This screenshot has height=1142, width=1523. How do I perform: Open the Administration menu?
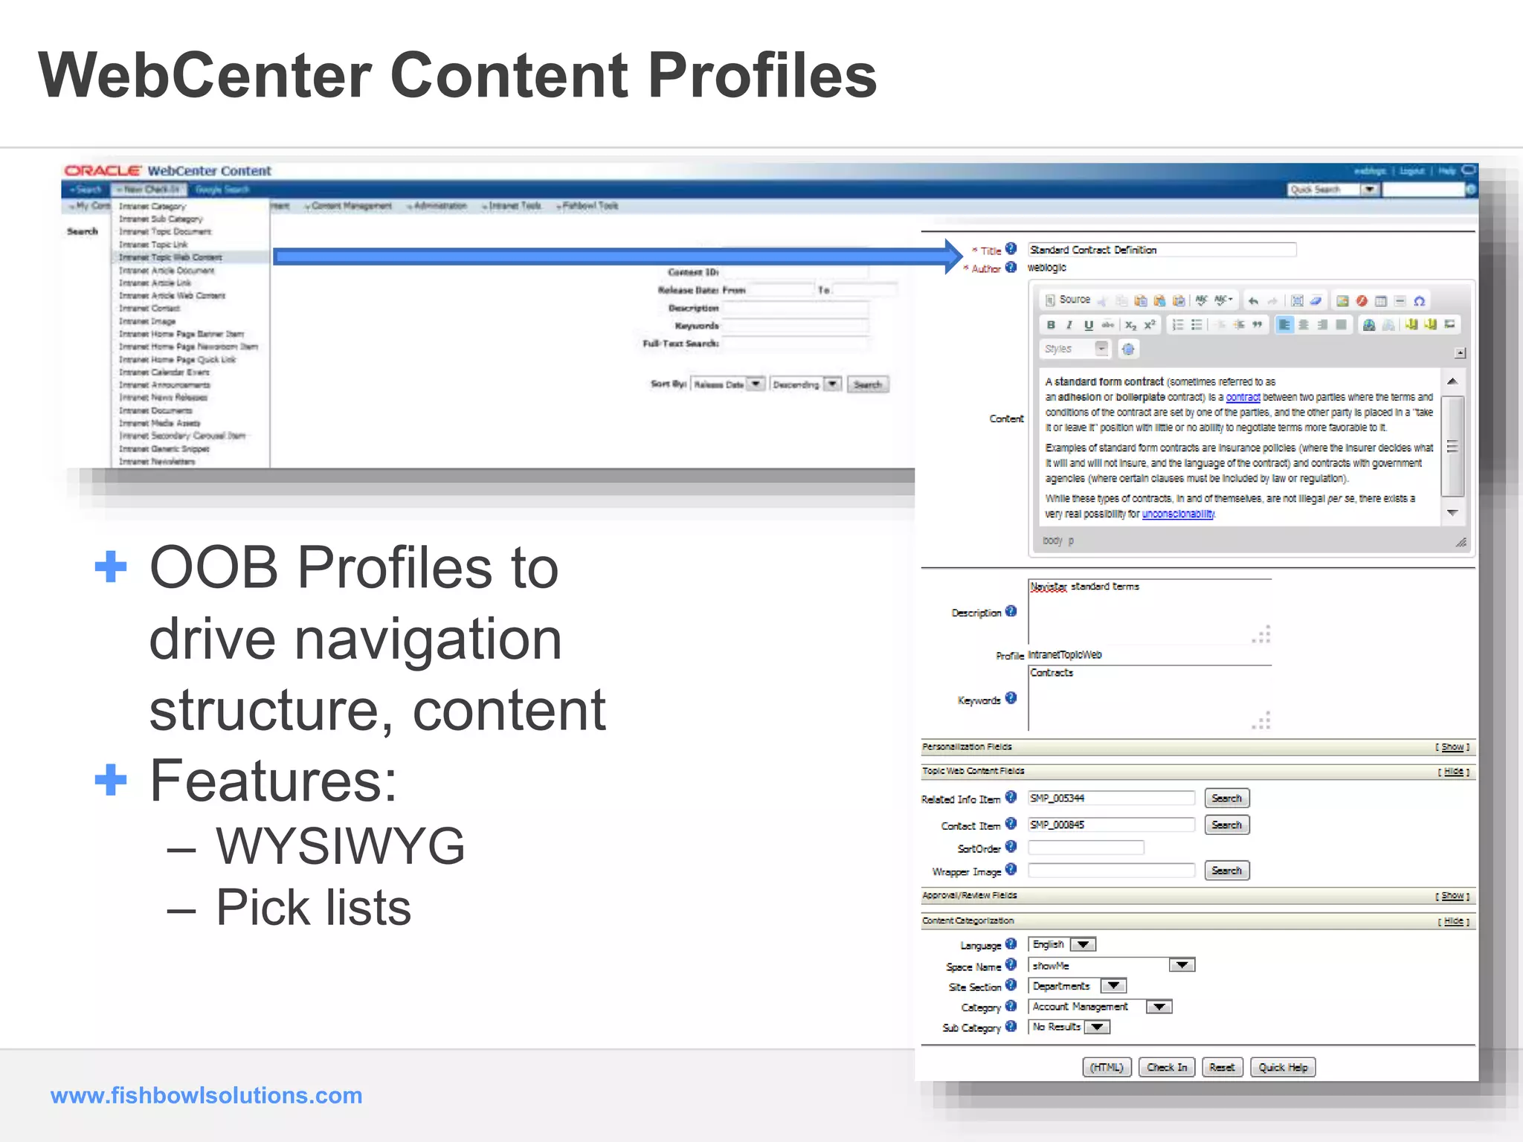[437, 206]
